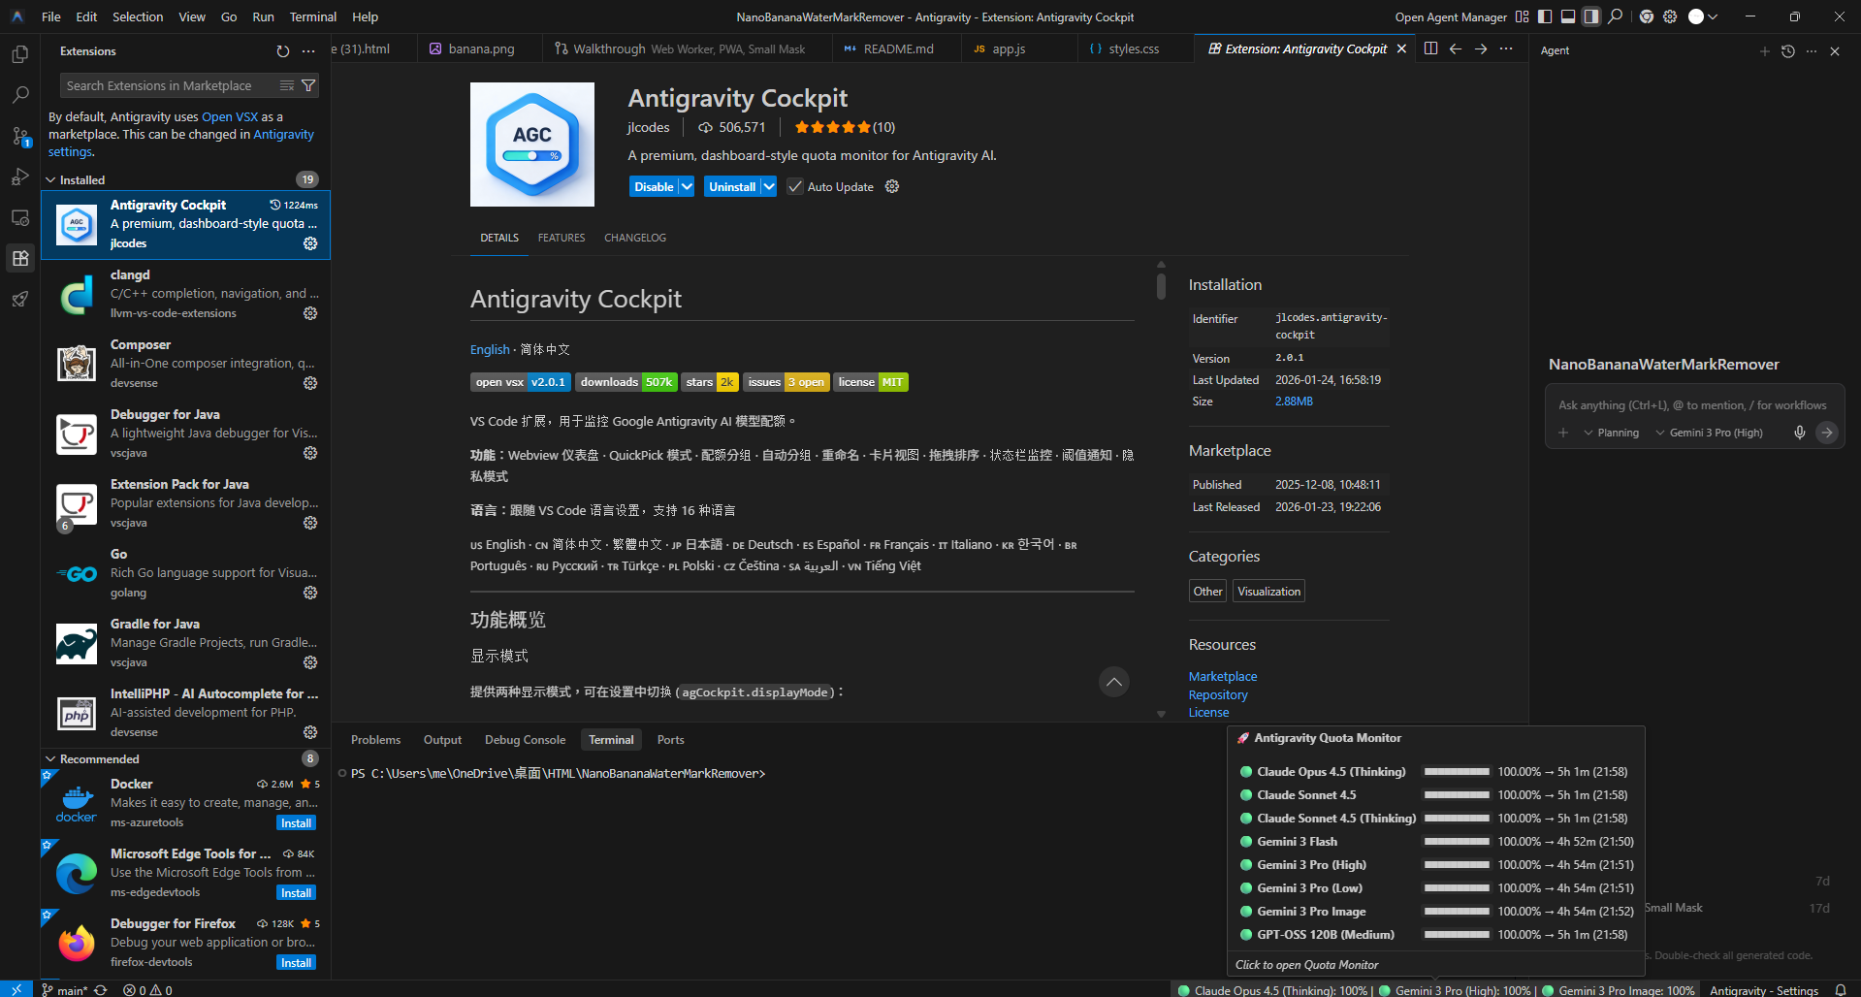
Task: Open the Source Control view icon
Action: tap(20, 137)
